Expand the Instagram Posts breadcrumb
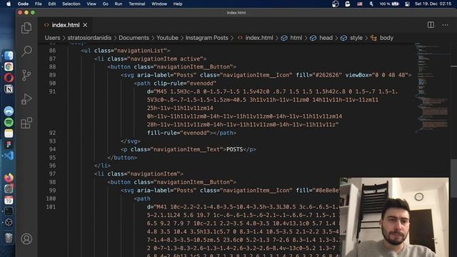 (x=207, y=38)
